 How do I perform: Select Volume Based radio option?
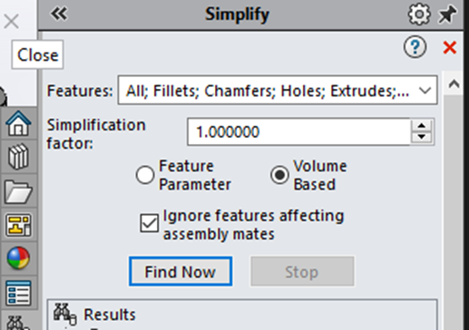(279, 175)
